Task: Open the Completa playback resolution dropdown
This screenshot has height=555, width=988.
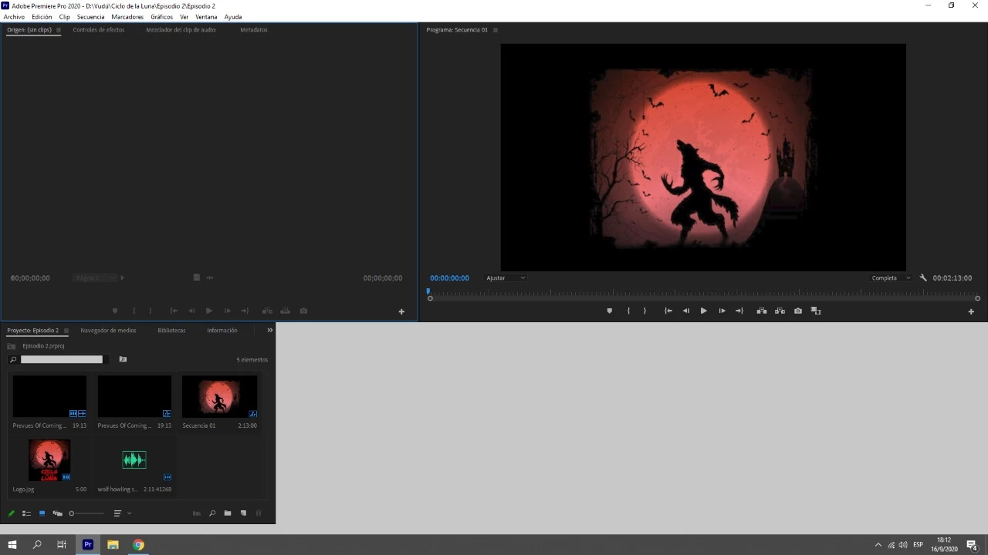Action: 891,277
